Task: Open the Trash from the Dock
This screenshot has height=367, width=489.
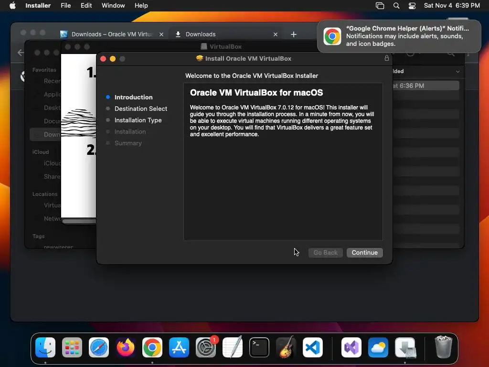Action: click(x=443, y=347)
